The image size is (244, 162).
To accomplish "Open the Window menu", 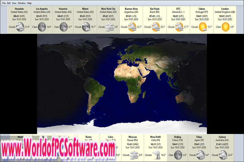I will [x=22, y=3].
